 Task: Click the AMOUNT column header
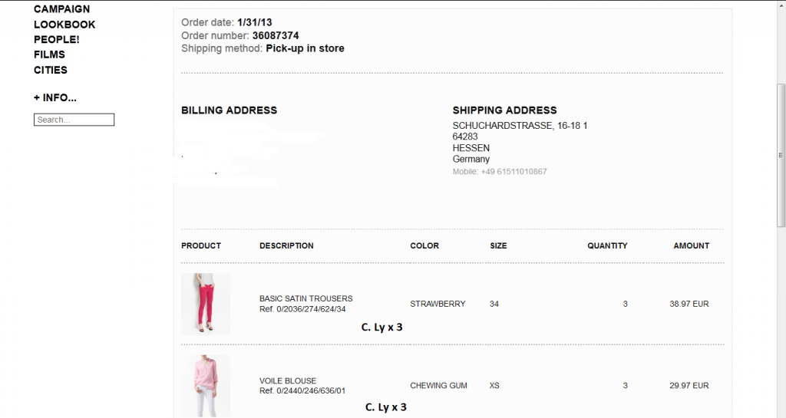point(691,245)
